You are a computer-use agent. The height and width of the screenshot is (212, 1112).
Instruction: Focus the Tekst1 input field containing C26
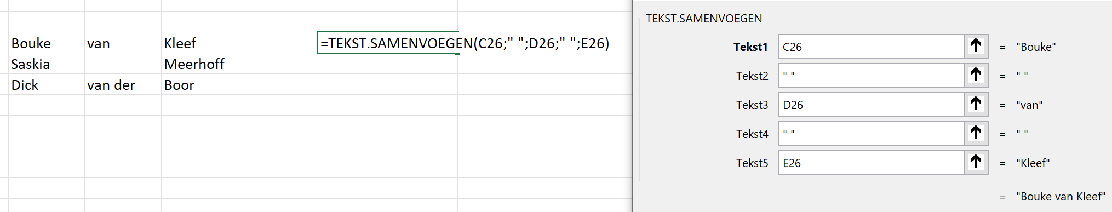tap(871, 47)
